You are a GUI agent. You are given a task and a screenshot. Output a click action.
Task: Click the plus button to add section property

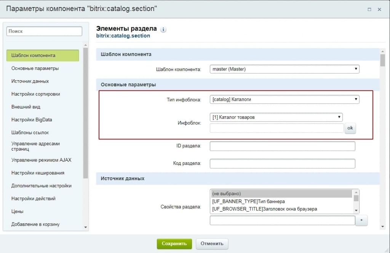point(361,220)
